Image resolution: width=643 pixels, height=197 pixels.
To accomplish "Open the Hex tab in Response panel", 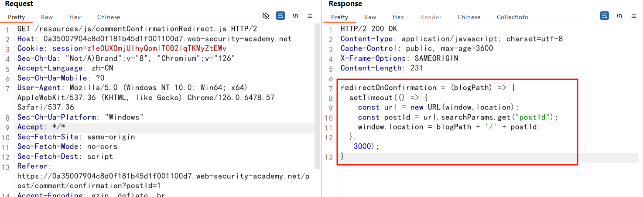I will [398, 17].
